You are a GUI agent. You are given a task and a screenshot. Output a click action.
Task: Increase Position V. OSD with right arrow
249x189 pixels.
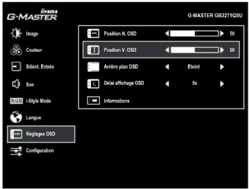pyautogui.click(x=222, y=50)
